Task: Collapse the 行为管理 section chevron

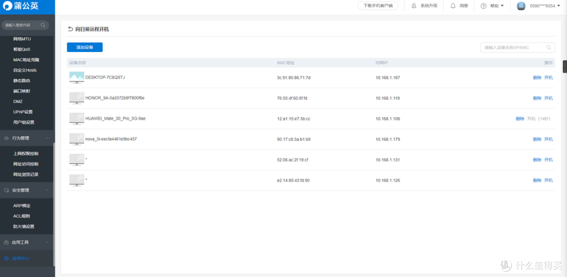Action: [47, 138]
